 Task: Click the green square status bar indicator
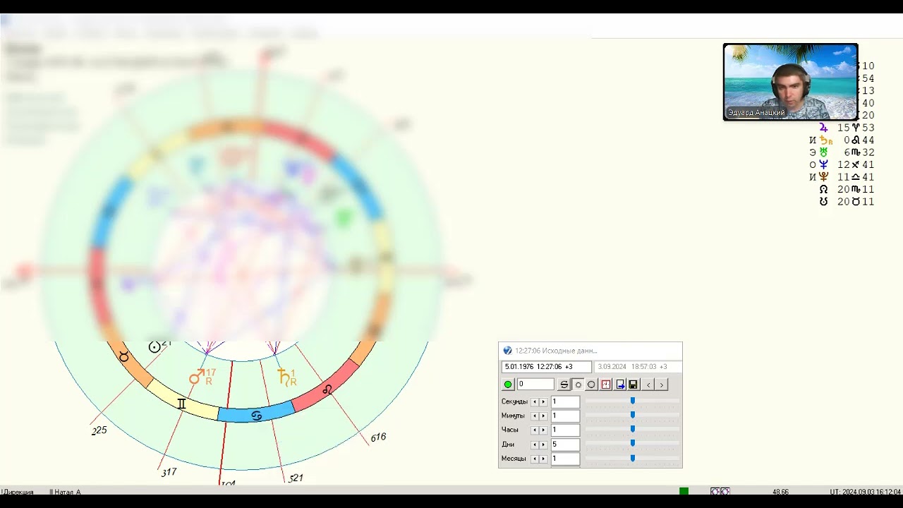[684, 491]
